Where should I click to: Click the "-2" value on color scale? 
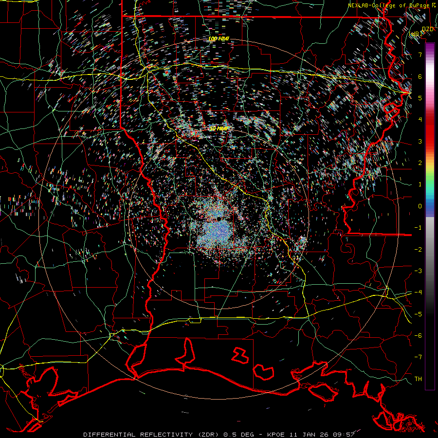point(418,250)
